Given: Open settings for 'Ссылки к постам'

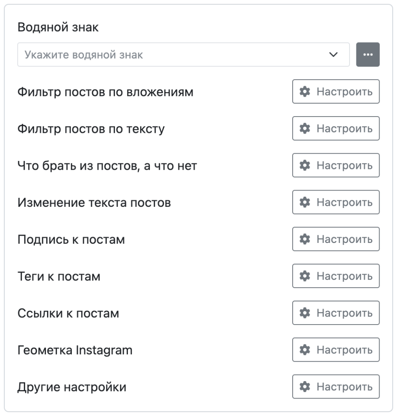Looking at the screenshot, I should point(336,313).
